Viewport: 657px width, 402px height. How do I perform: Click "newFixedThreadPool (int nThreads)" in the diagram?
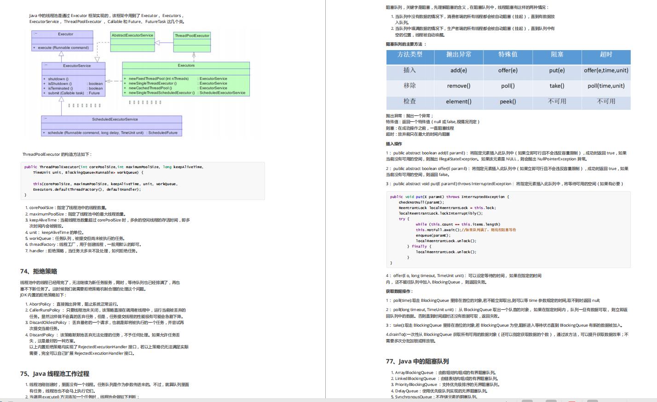[x=159, y=79]
